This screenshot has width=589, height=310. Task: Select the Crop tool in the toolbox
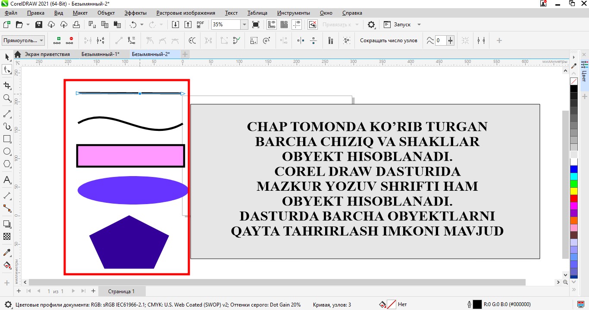click(7, 85)
